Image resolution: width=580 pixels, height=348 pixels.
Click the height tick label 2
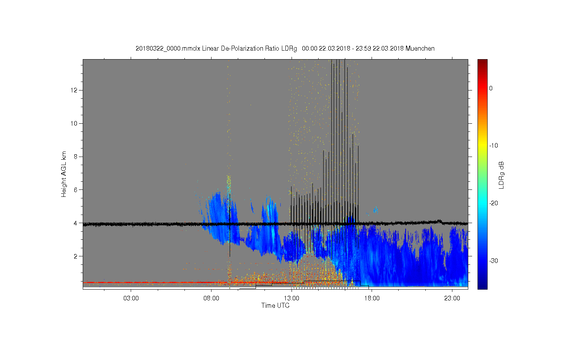(x=76, y=256)
